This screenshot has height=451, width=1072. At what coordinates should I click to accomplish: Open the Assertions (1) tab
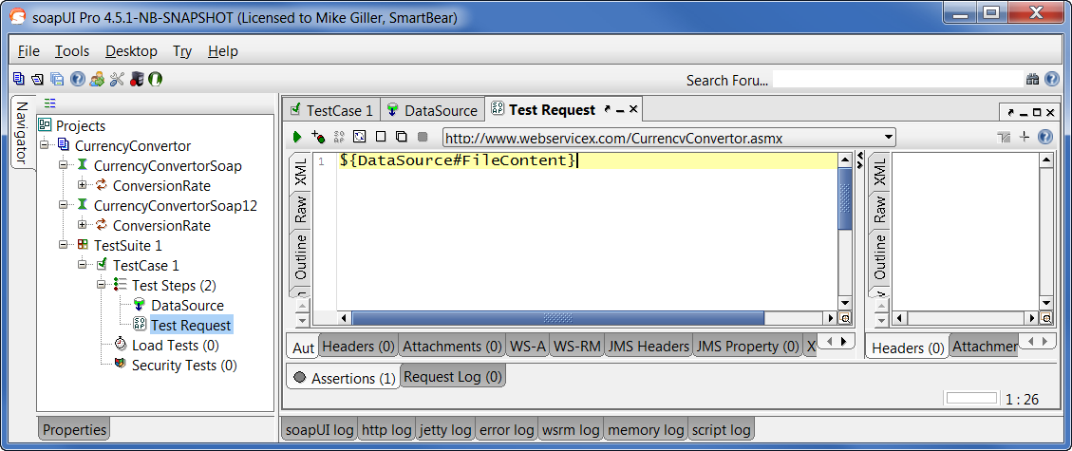tap(343, 378)
